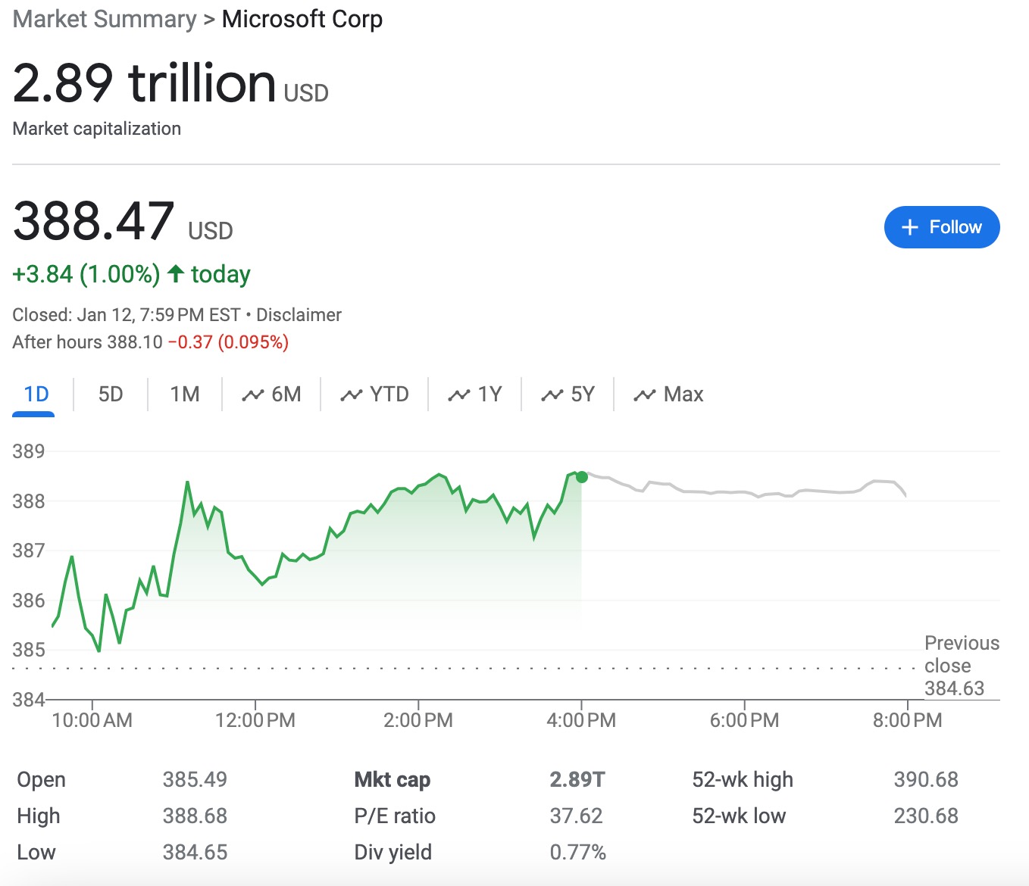Open the Market Summary breadcrumb link
The height and width of the screenshot is (886, 1029).
[105, 19]
